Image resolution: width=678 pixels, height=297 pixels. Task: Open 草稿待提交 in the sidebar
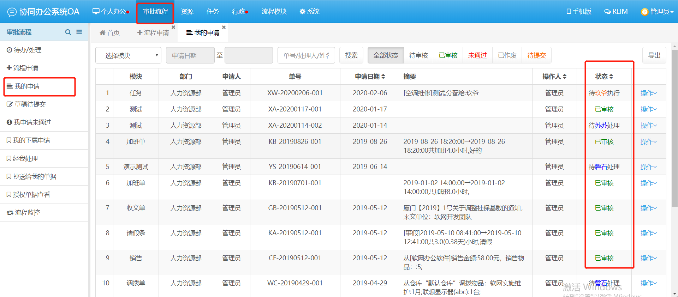(x=44, y=104)
